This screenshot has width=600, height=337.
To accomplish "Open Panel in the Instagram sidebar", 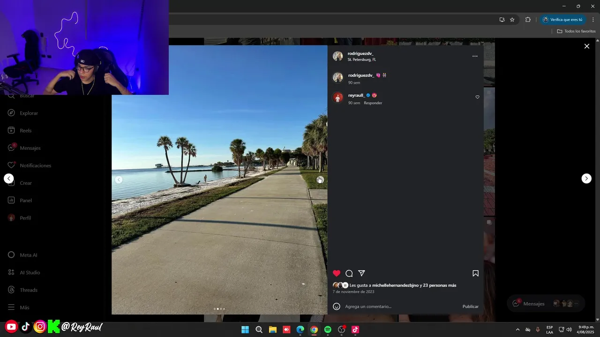I will point(21,200).
